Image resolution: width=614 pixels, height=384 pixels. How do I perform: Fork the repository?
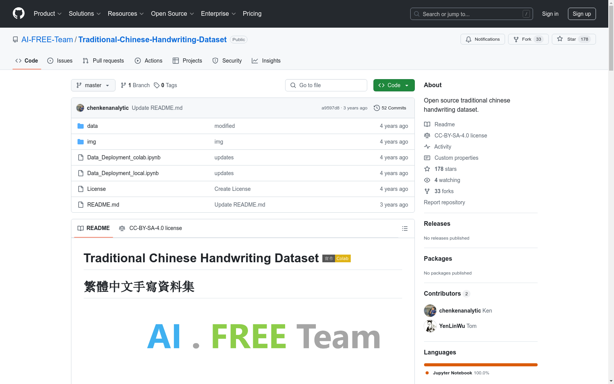[528, 39]
